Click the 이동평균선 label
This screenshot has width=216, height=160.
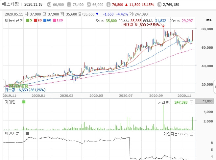pyautogui.click(x=14, y=20)
